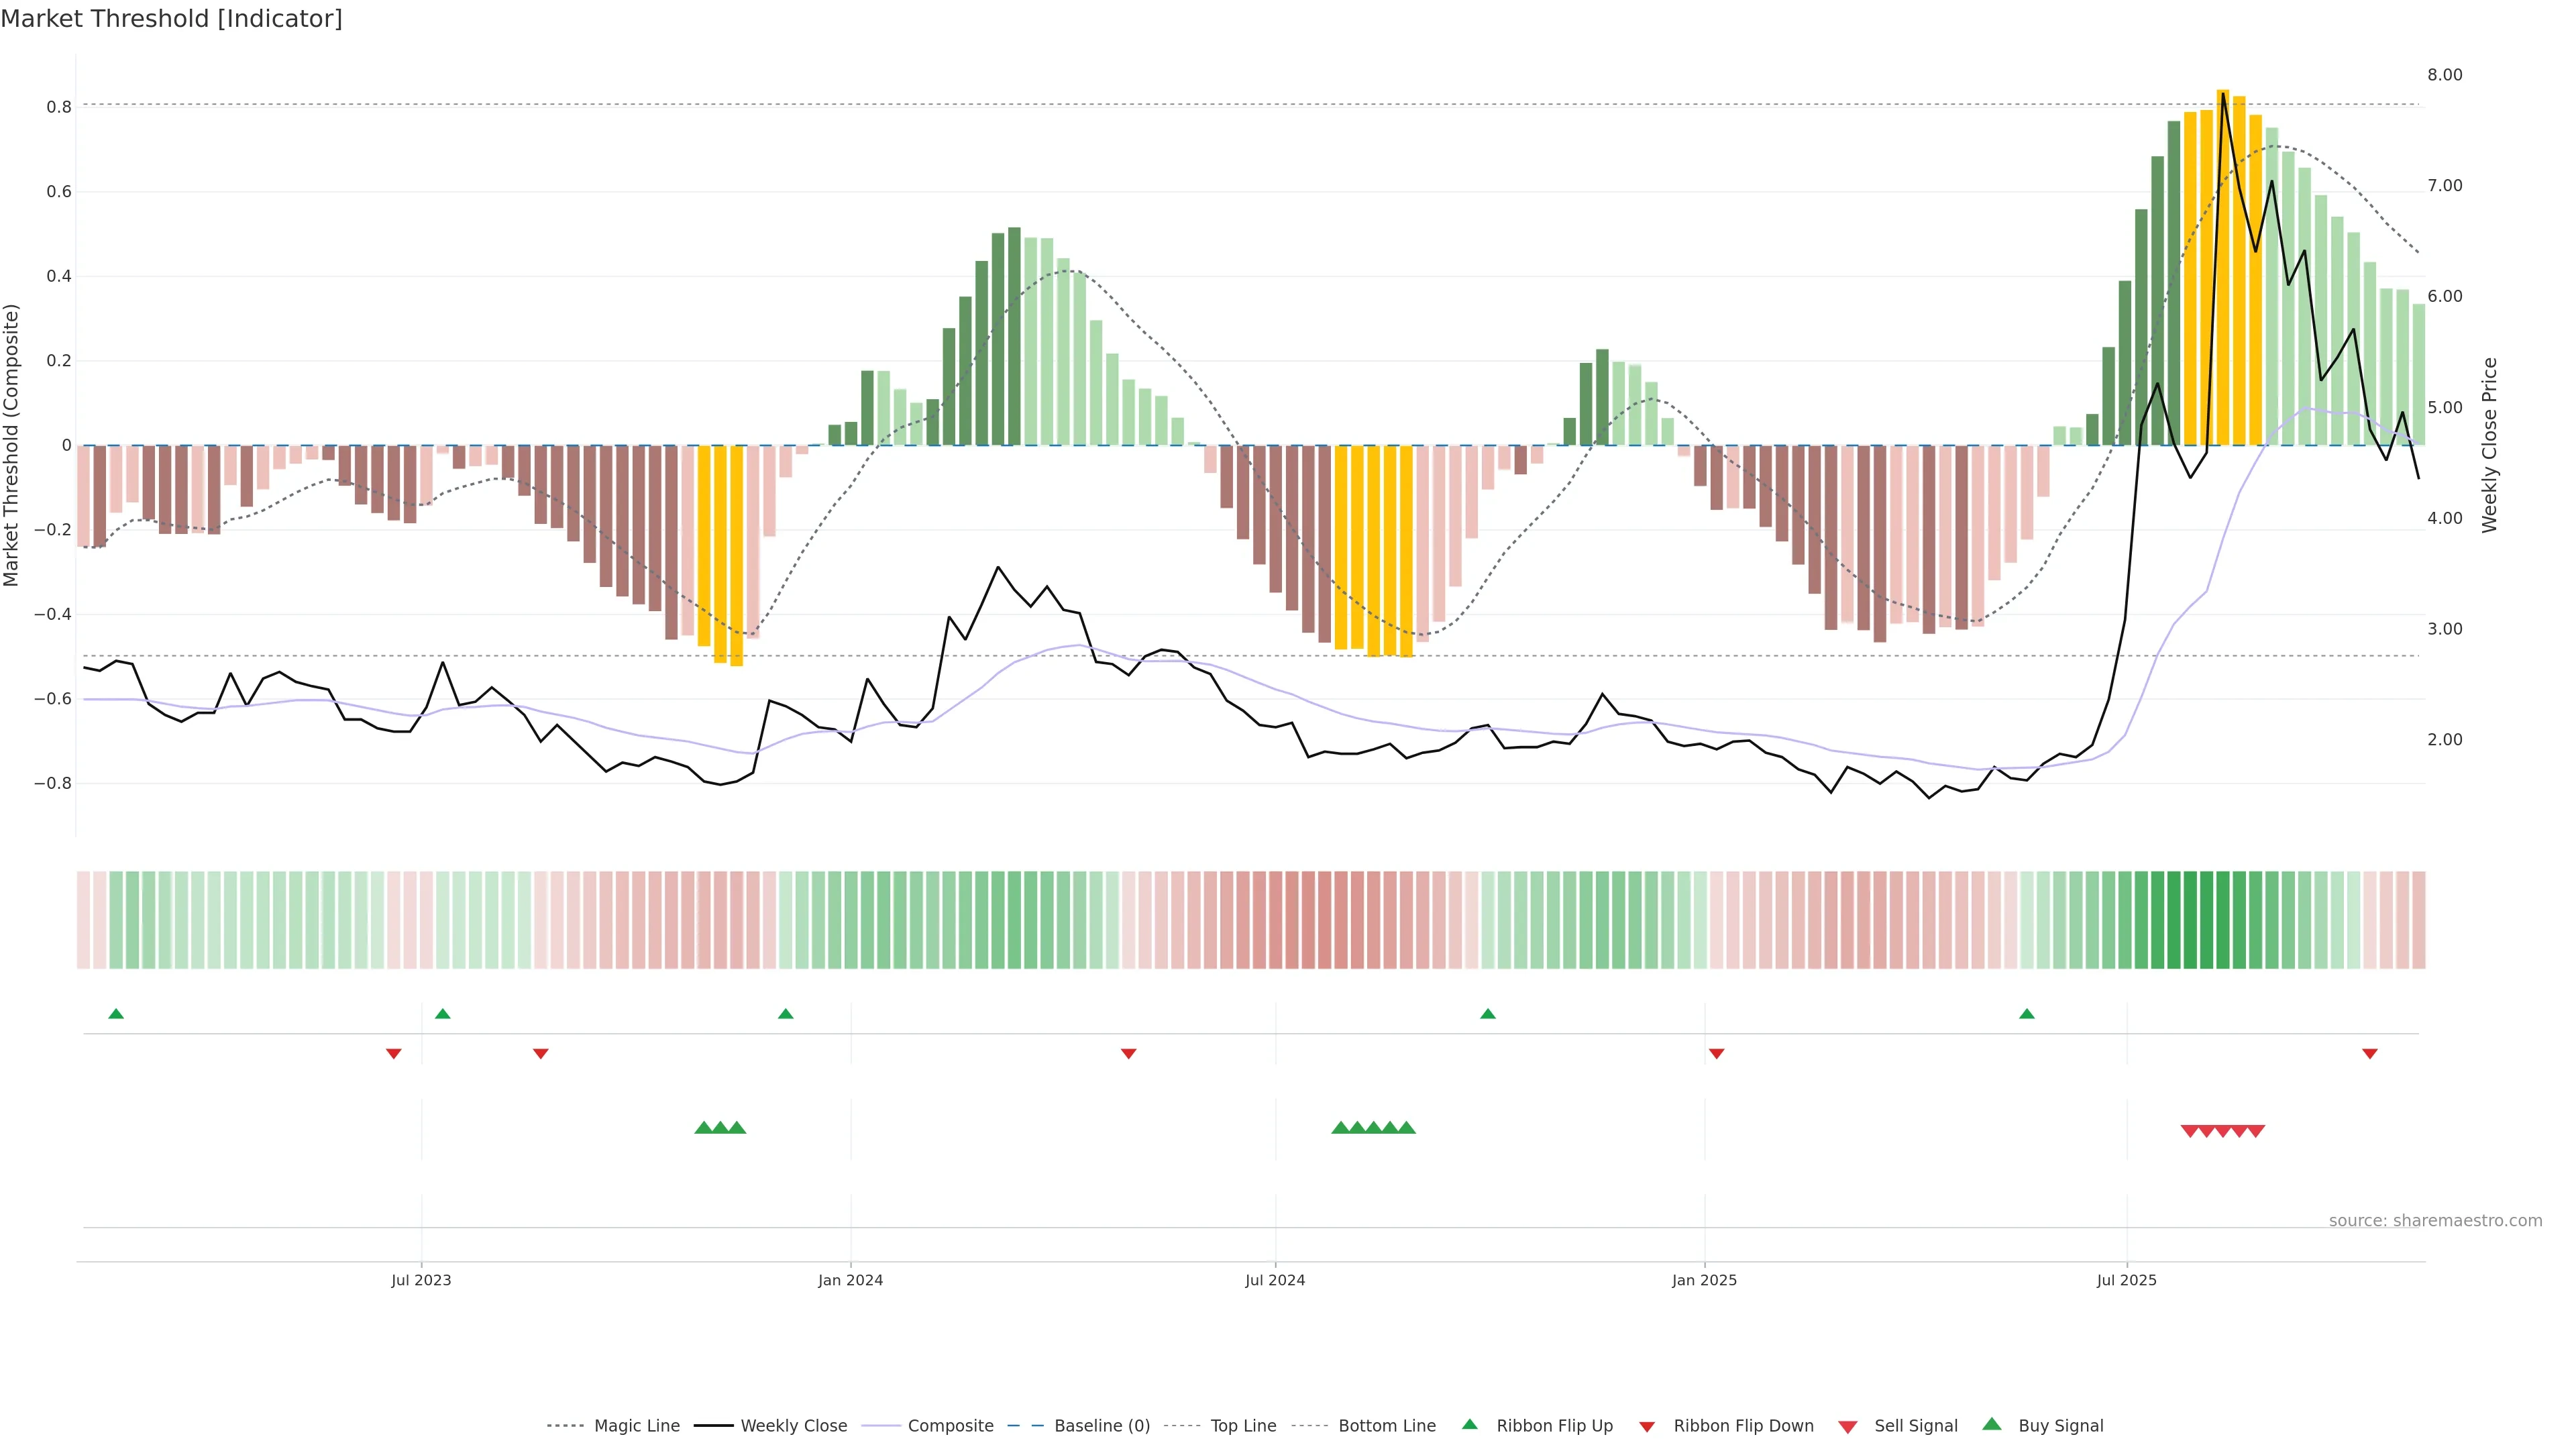Click the Market Threshold [Indicator] title
This screenshot has height=1449, width=2576.
click(171, 19)
